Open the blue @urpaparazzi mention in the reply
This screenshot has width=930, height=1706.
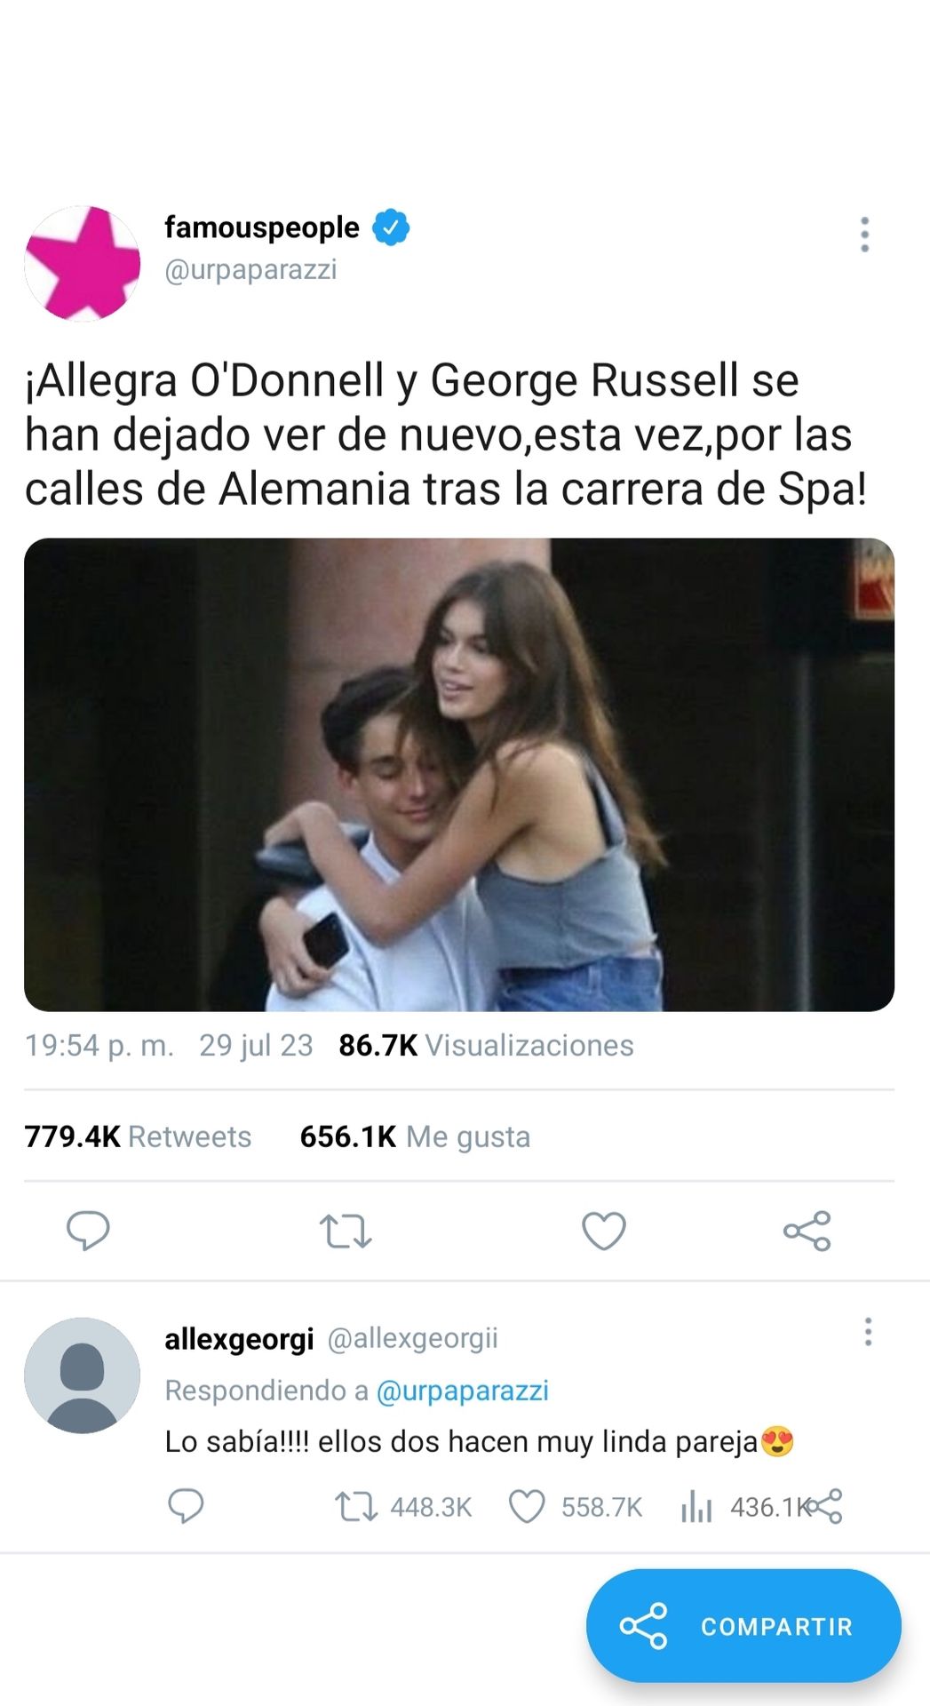click(463, 1391)
